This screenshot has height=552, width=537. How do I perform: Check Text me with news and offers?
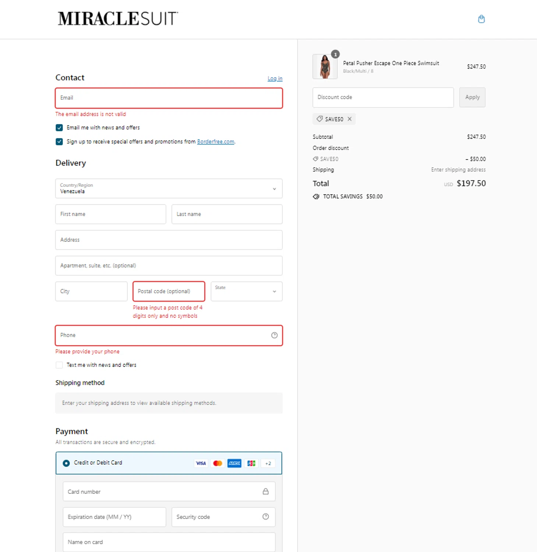(x=59, y=365)
